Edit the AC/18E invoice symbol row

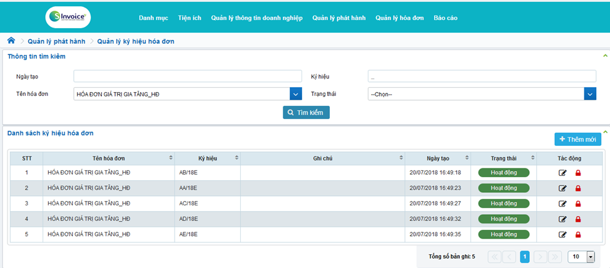point(562,204)
